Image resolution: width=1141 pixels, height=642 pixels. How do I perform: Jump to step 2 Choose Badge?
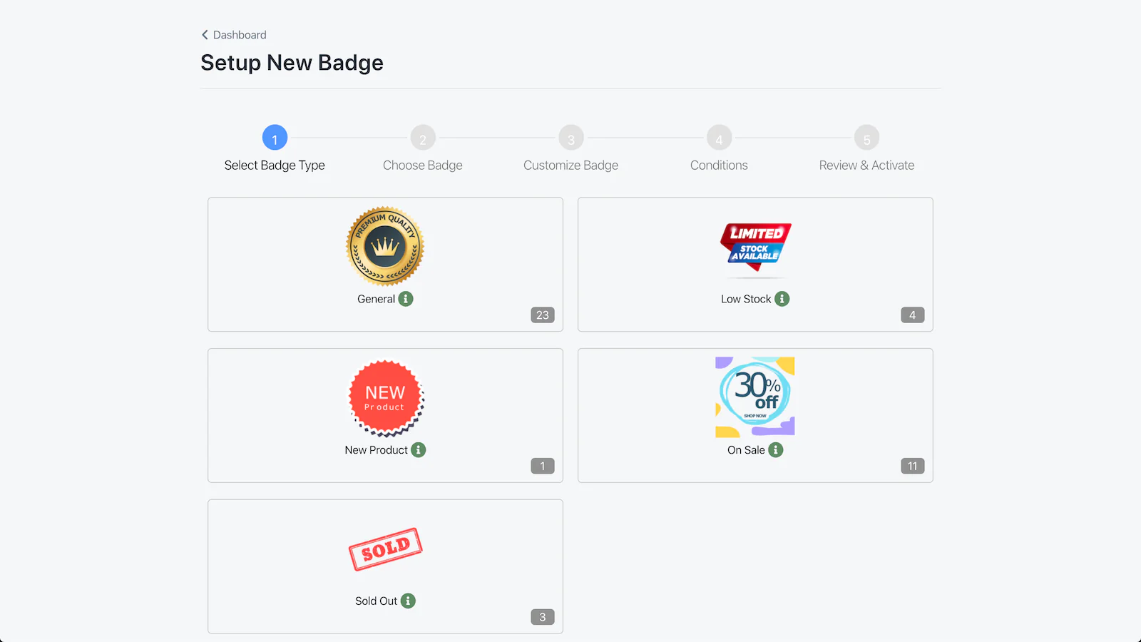click(423, 138)
